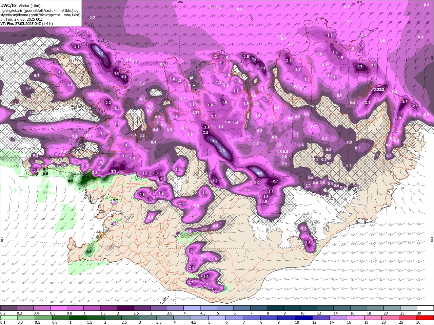Click the '3.7' snowfall value on the map
The image size is (434, 325).
(x=254, y=59)
